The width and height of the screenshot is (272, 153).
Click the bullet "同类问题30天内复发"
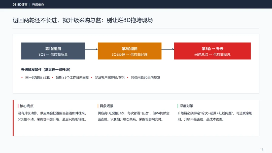[145, 78]
